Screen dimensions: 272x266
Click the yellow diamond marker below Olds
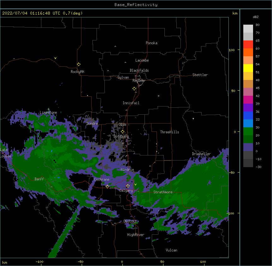[x=122, y=131]
